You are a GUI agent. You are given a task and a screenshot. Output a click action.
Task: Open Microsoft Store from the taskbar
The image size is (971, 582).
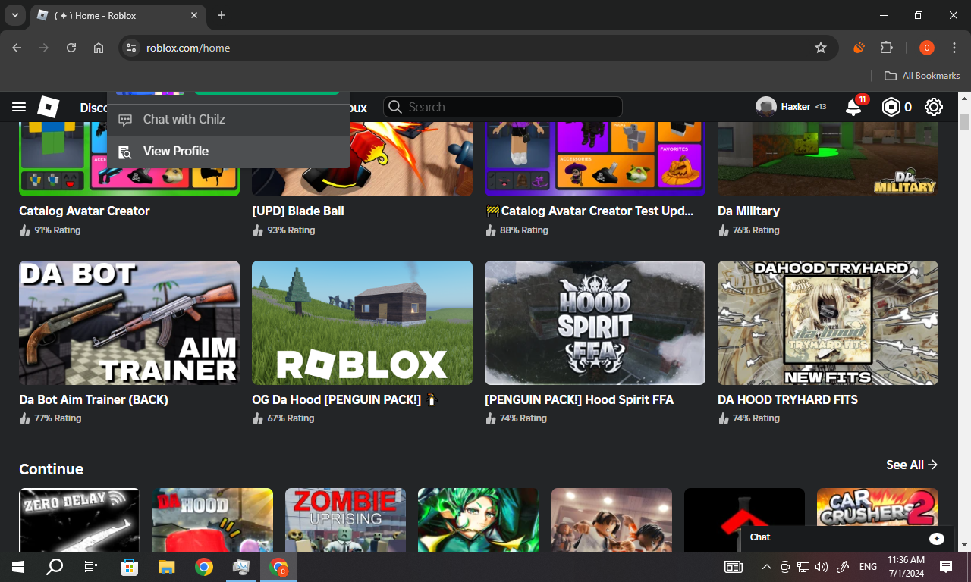pos(130,566)
